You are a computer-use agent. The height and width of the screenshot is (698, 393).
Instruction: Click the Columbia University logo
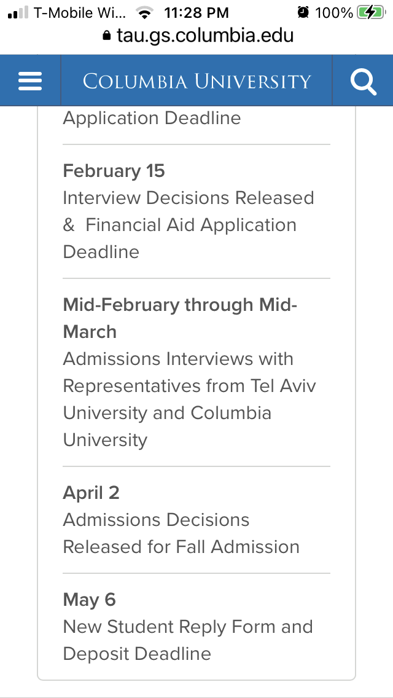(196, 81)
